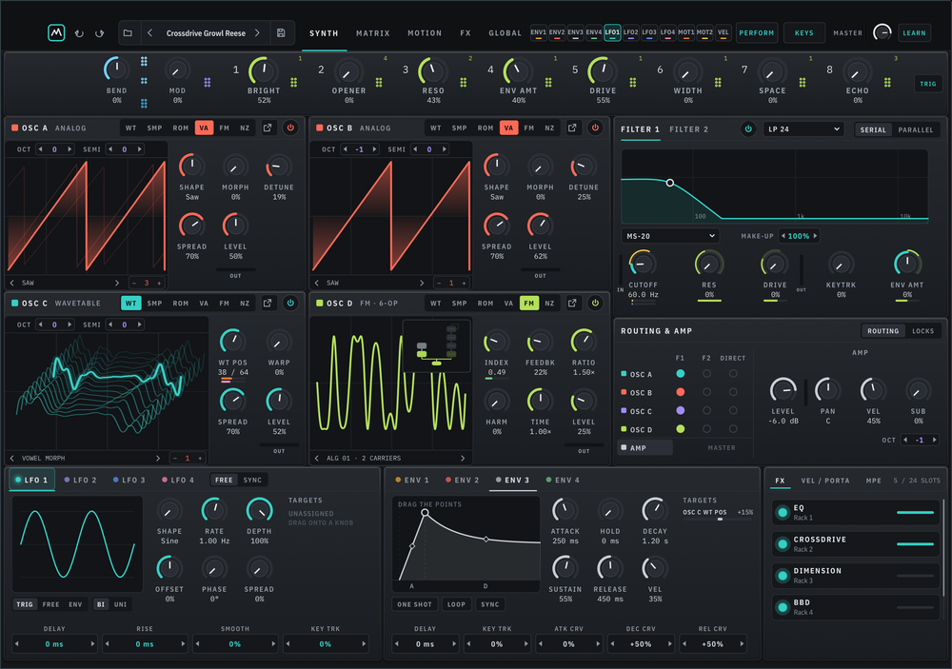Screen dimensions: 952x669
Task: Open OSC A in external editor
Action: click(268, 128)
